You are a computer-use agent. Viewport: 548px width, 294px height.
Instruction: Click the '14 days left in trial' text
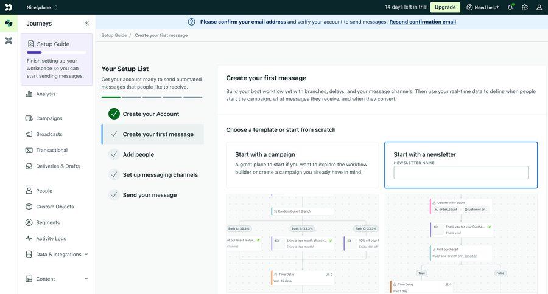pos(406,7)
